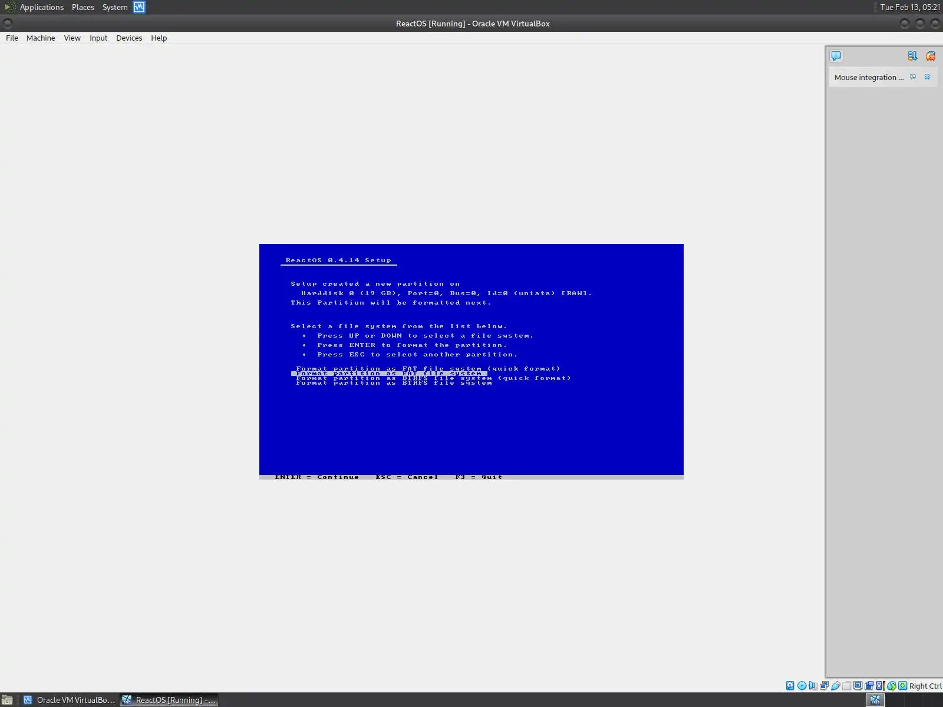Image resolution: width=943 pixels, height=707 pixels.
Task: Click the workspace switcher thumbnail in bottom panel
Action: [876, 700]
